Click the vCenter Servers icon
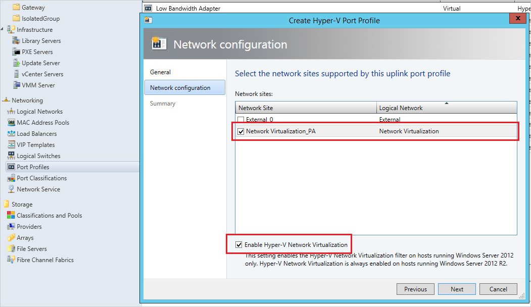This screenshot has height=307, width=531. click(x=16, y=74)
